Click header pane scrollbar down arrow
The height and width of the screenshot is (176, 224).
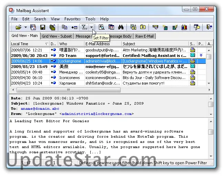[211, 114]
